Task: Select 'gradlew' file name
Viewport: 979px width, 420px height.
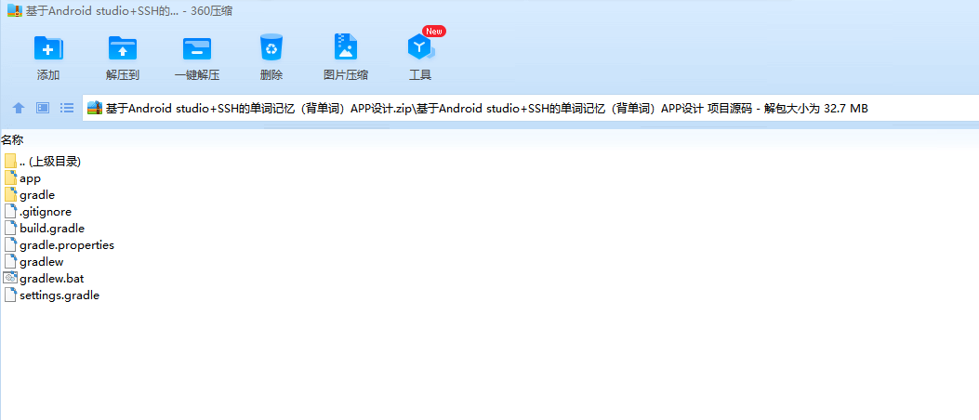Action: coord(41,262)
